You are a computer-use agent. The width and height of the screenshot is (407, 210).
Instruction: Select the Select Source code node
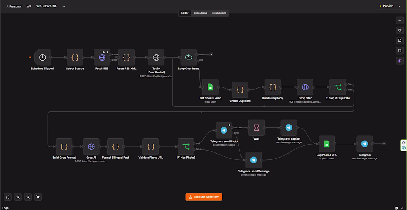point(75,57)
